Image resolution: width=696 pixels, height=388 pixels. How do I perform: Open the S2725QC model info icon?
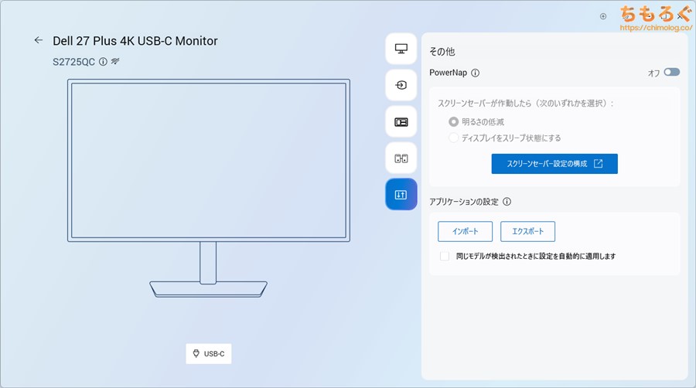(103, 61)
